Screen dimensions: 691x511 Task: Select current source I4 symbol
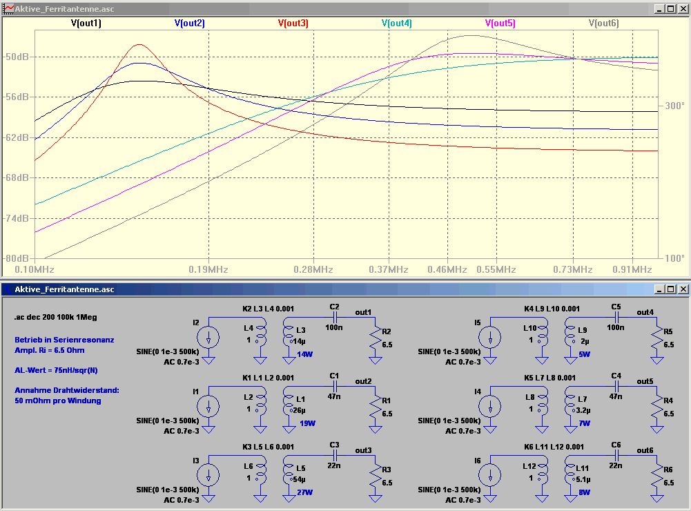coord(490,407)
